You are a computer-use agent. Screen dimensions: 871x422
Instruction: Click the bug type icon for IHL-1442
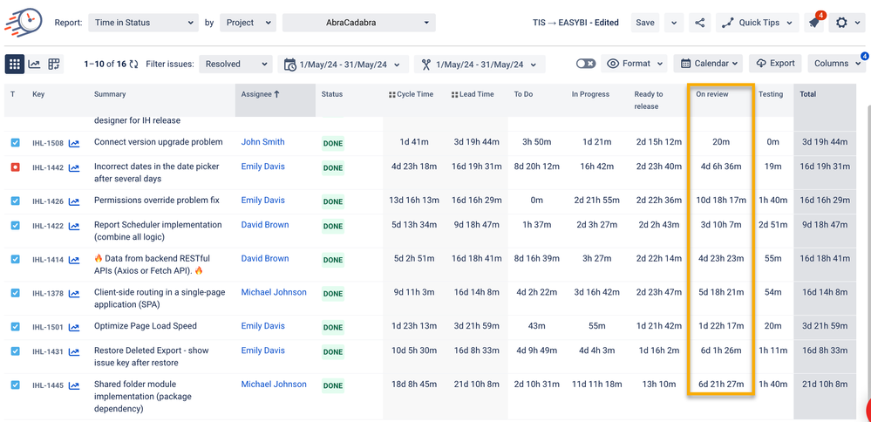click(15, 167)
